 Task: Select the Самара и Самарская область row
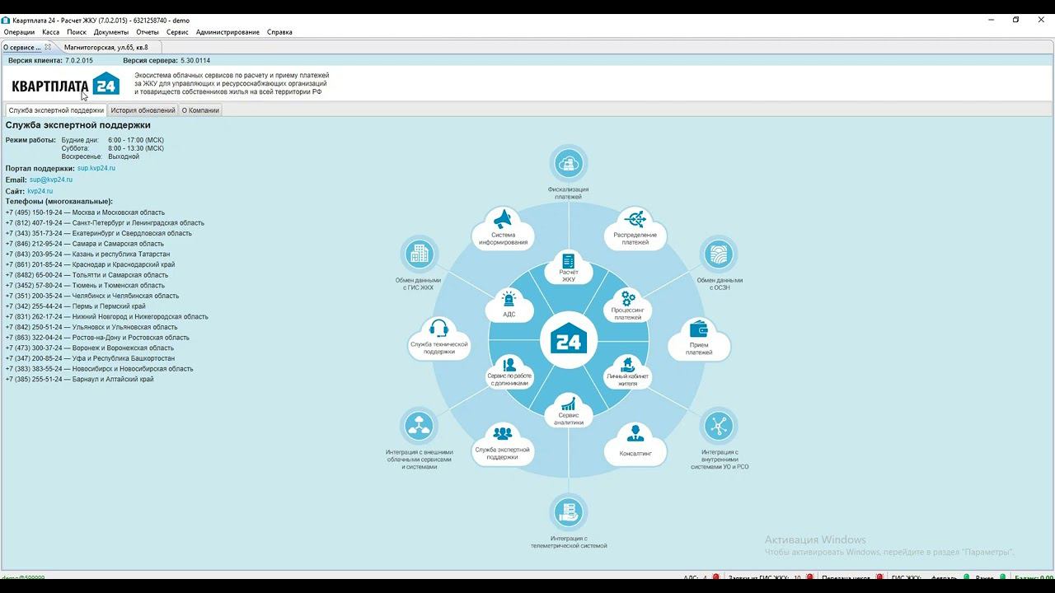tap(84, 244)
